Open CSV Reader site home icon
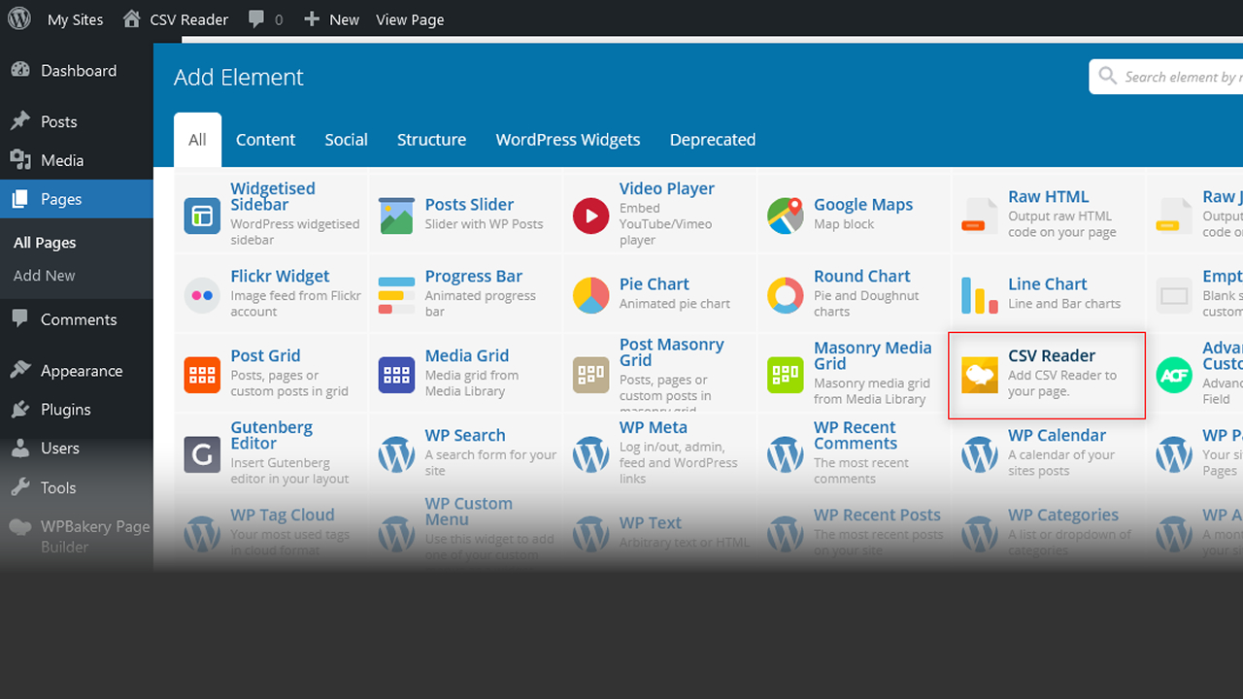1243x699 pixels. (132, 18)
